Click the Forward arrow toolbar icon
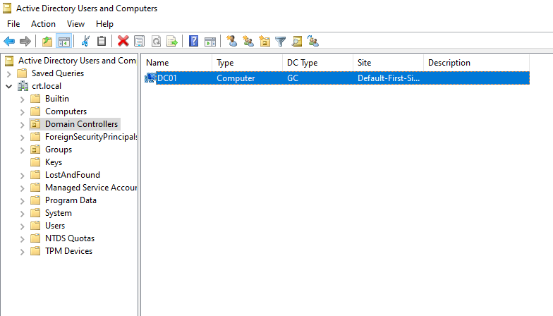This screenshot has height=316, width=553. [x=25, y=41]
